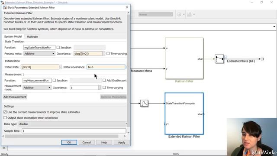
Task: Click the Covariance field with diag([0 Q])
Action: (x=88, y=53)
